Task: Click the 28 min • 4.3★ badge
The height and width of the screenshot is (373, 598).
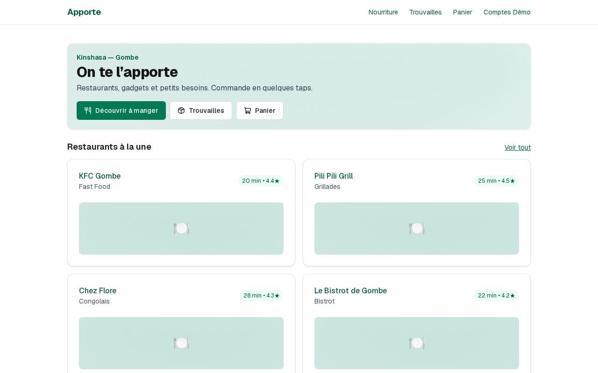Action: (262, 296)
